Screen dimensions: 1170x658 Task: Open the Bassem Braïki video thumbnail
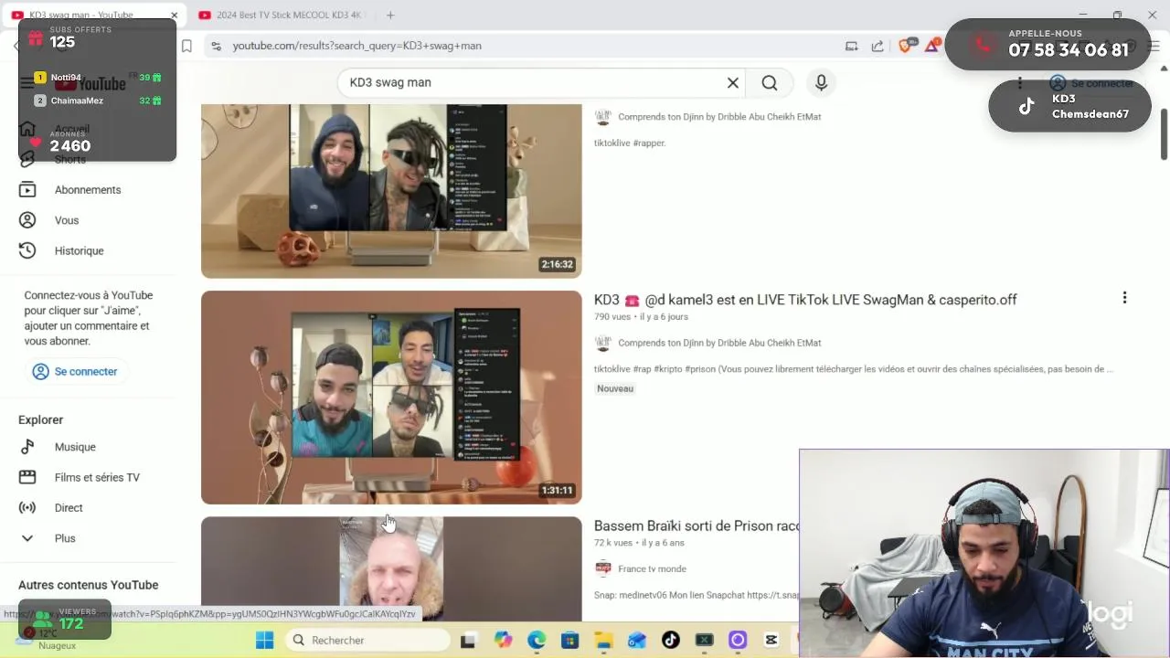click(x=391, y=568)
